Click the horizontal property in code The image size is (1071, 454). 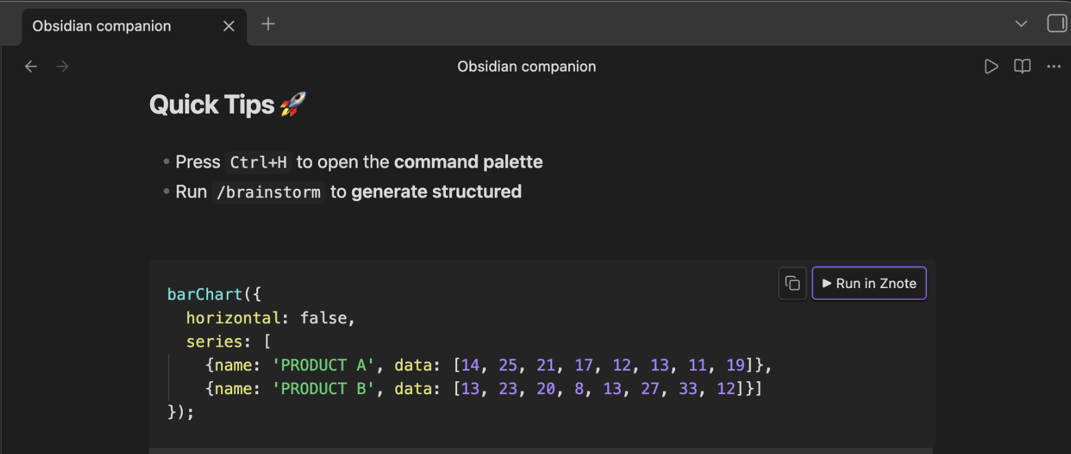point(233,318)
